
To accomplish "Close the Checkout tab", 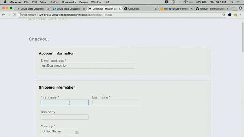I will [120, 9].
